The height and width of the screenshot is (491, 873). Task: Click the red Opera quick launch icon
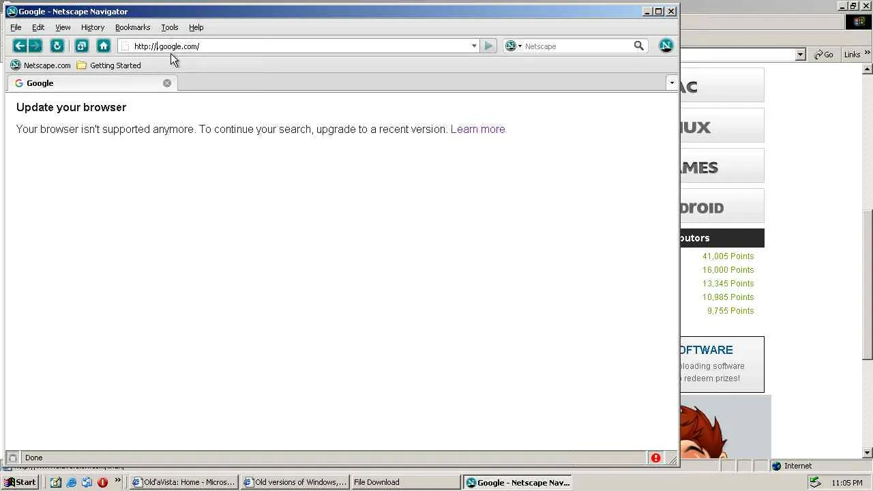[x=102, y=482]
